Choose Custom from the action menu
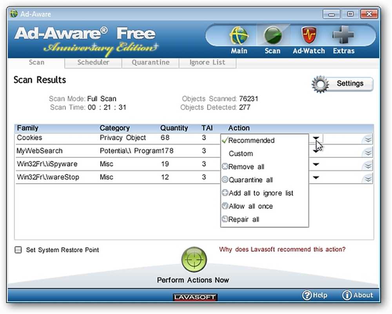392x314 pixels. 265,154
